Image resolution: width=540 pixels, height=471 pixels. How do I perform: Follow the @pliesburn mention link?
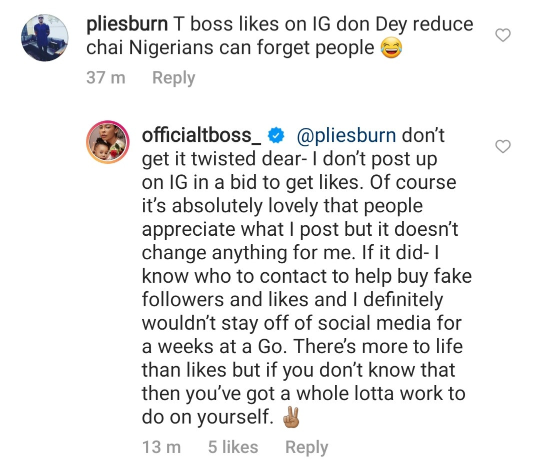click(346, 135)
